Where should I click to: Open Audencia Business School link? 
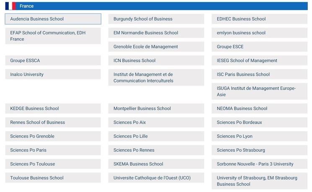[x=53, y=19]
